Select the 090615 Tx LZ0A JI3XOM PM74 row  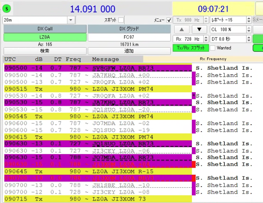click(x=98, y=137)
